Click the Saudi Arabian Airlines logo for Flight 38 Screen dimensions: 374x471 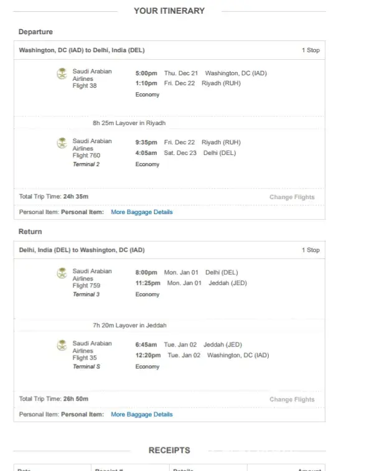[x=62, y=75]
